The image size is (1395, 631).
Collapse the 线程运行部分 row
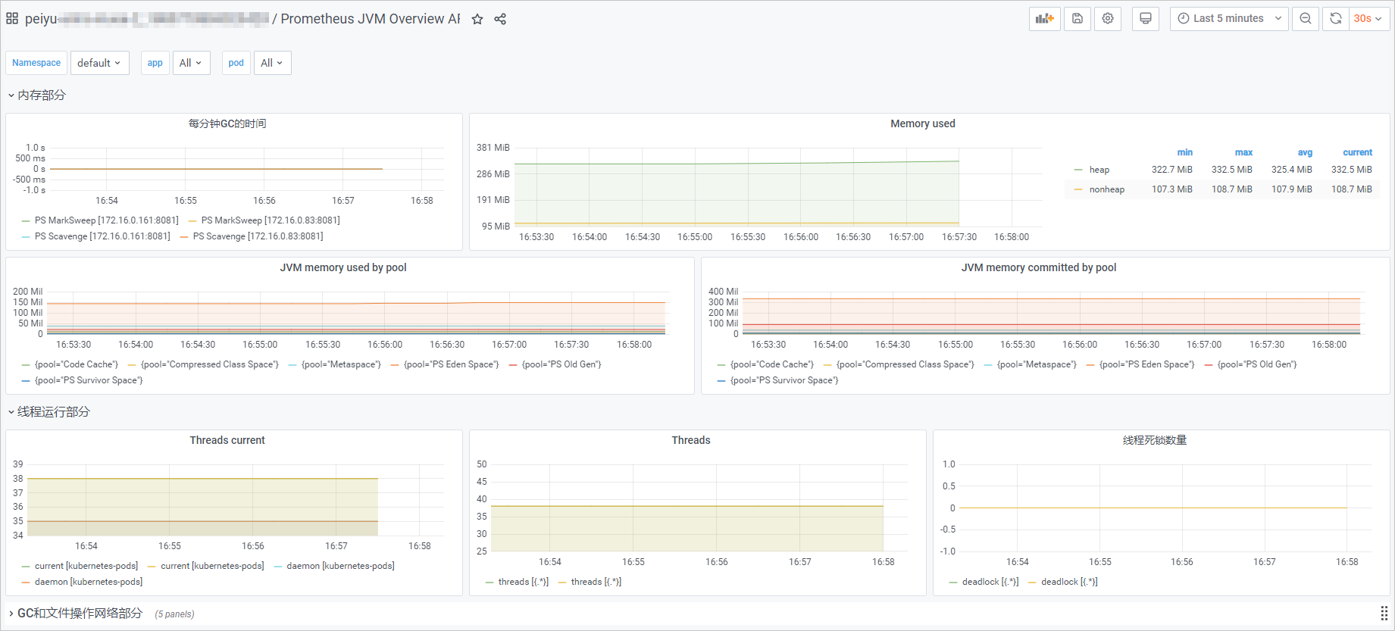(48, 412)
